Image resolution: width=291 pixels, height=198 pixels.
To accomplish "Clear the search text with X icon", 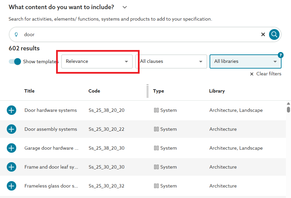I will [263, 34].
